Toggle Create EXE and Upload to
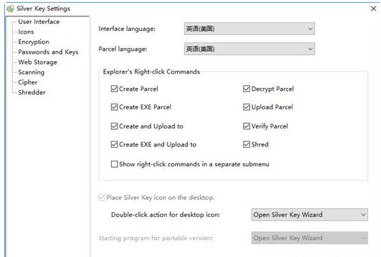The height and width of the screenshot is (257, 381). click(x=114, y=144)
